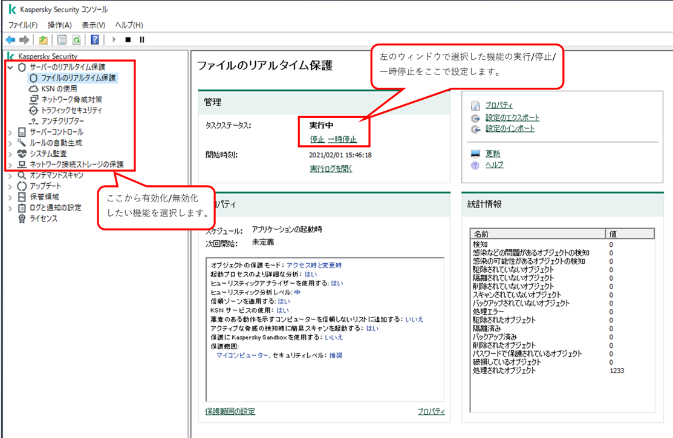Open the ファイル(F) menu

pyautogui.click(x=23, y=25)
